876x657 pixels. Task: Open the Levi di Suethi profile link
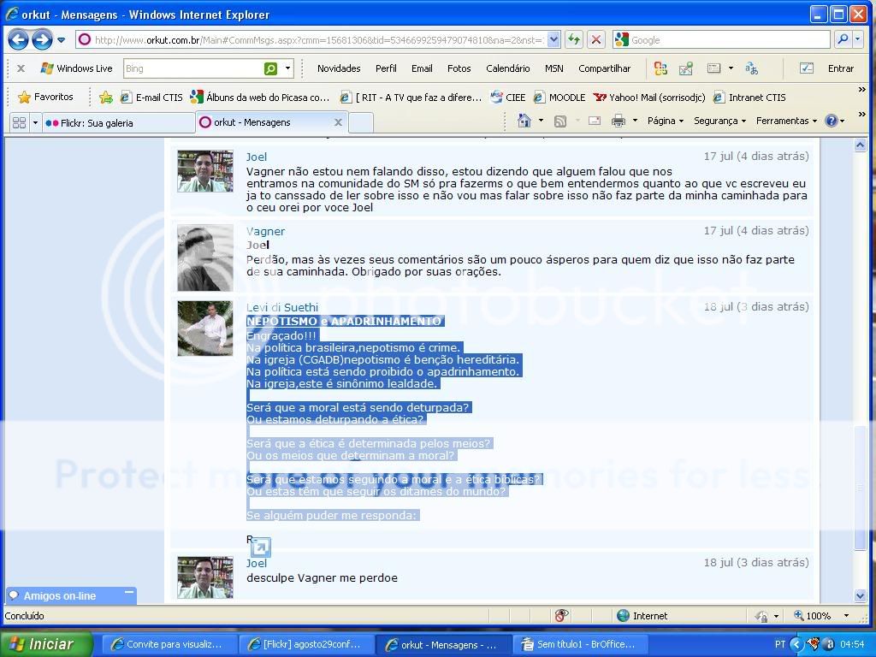coord(281,307)
